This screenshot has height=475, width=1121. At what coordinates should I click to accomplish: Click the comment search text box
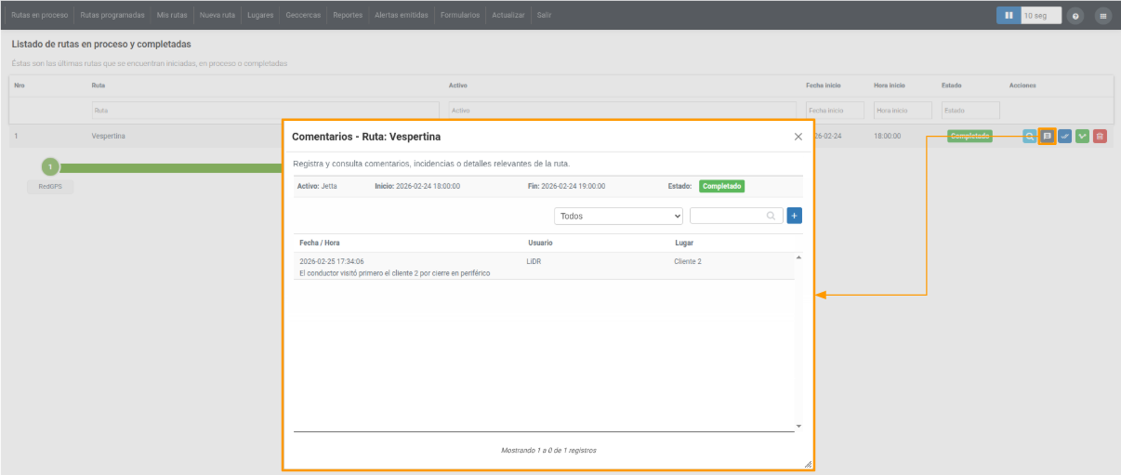(734, 216)
